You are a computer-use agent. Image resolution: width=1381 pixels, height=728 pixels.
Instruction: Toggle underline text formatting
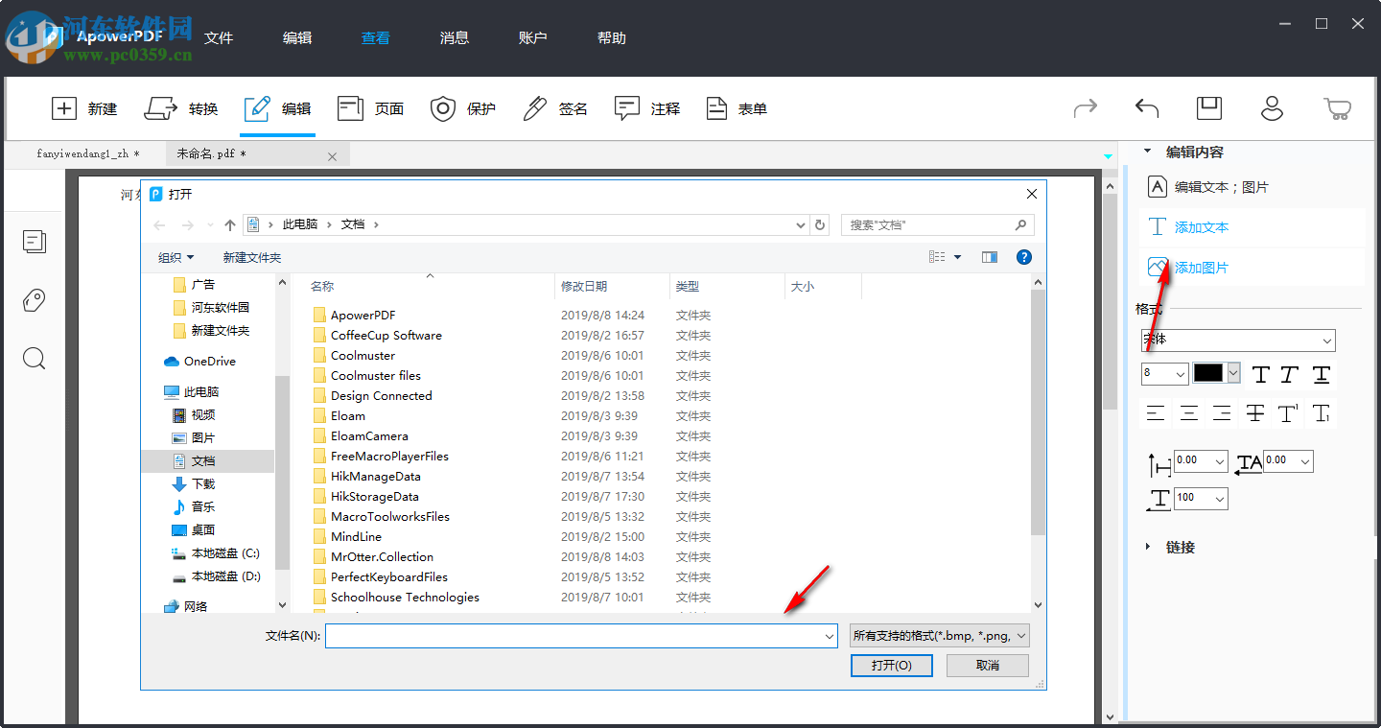tap(1322, 374)
